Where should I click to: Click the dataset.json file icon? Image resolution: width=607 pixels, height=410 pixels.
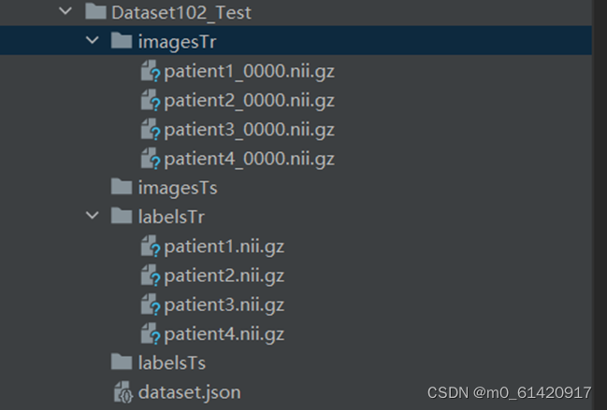123,392
